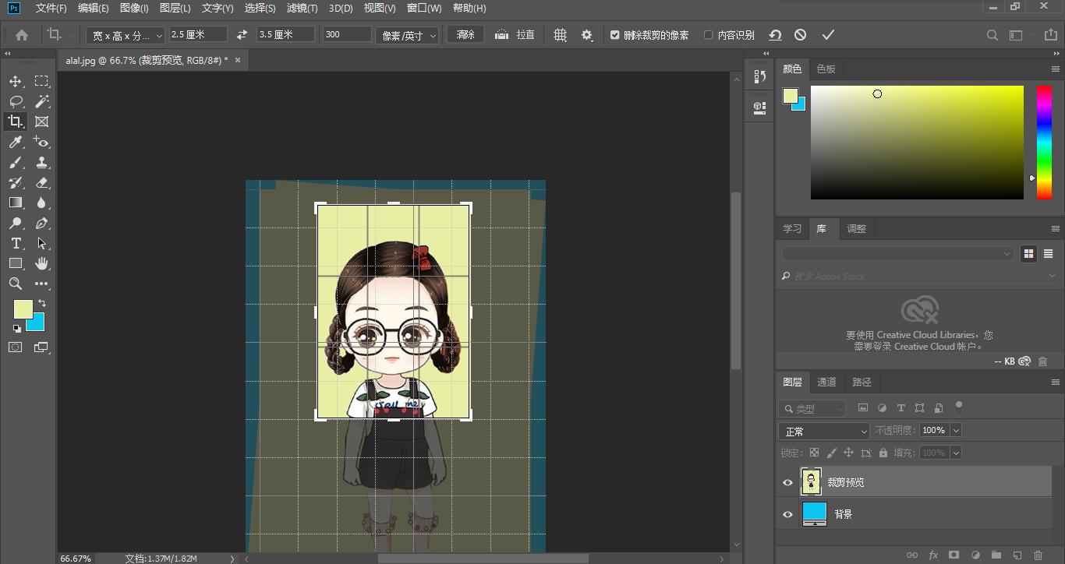The image size is (1065, 564).
Task: Open the 正常 blend mode dropdown
Action: point(824,431)
